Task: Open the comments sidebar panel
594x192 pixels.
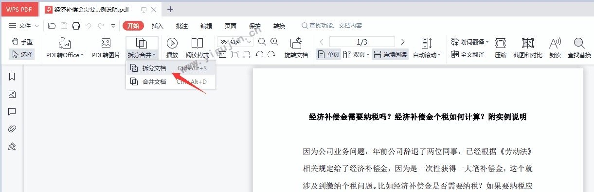Action: pyautogui.click(x=12, y=112)
